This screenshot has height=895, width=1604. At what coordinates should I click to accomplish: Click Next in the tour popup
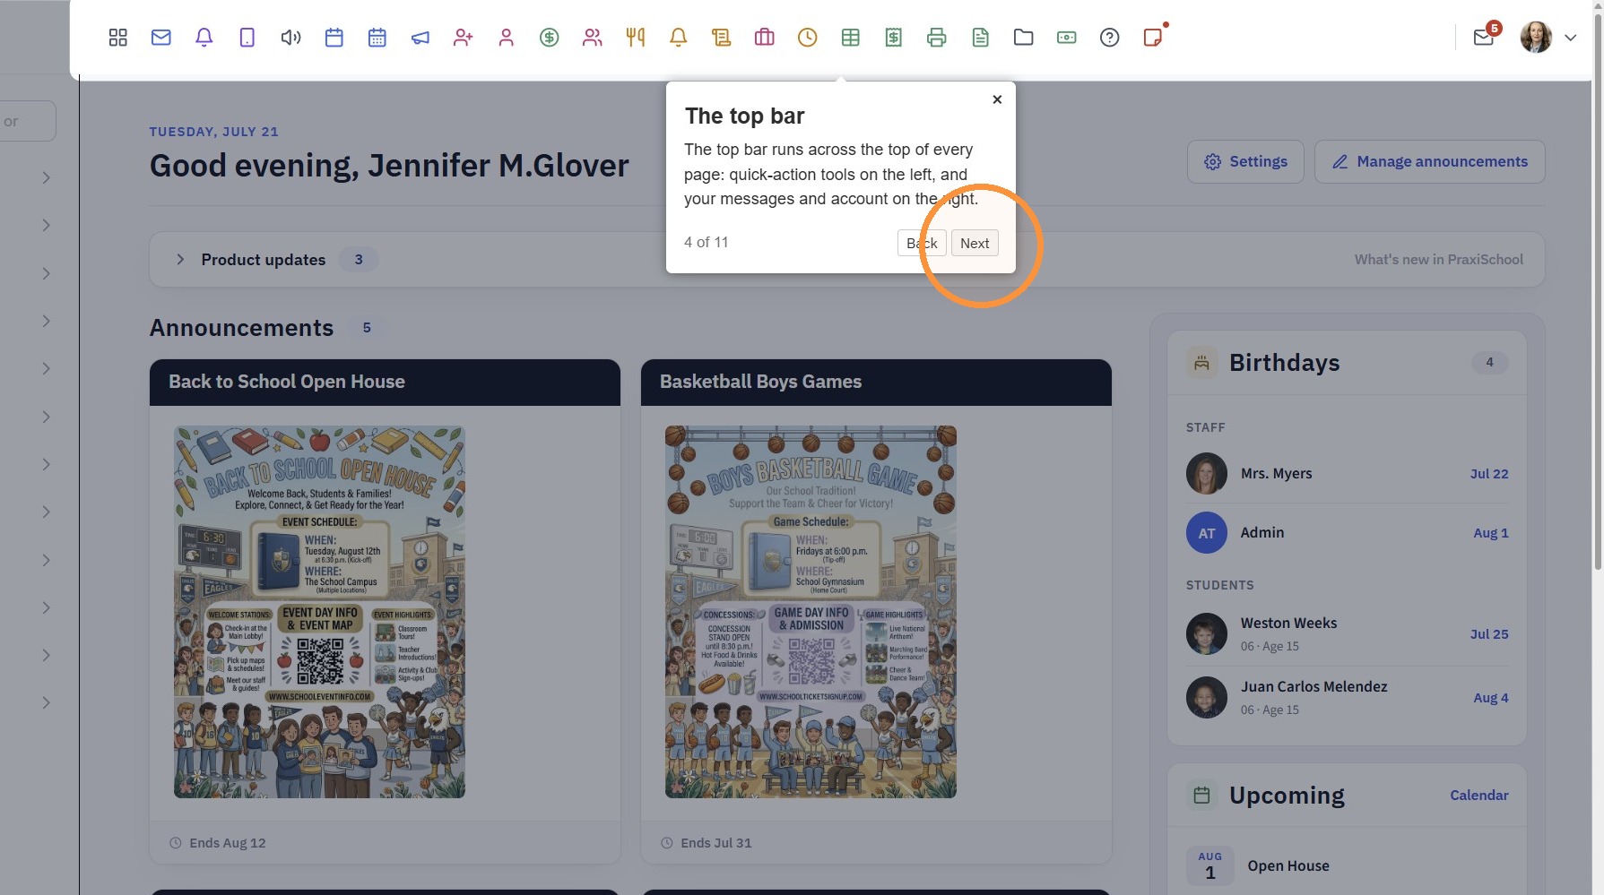click(x=975, y=243)
